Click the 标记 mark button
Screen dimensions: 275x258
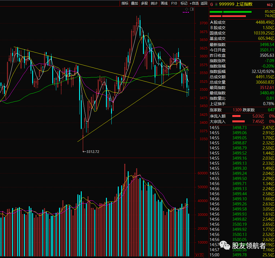pyautogui.click(x=184, y=3)
